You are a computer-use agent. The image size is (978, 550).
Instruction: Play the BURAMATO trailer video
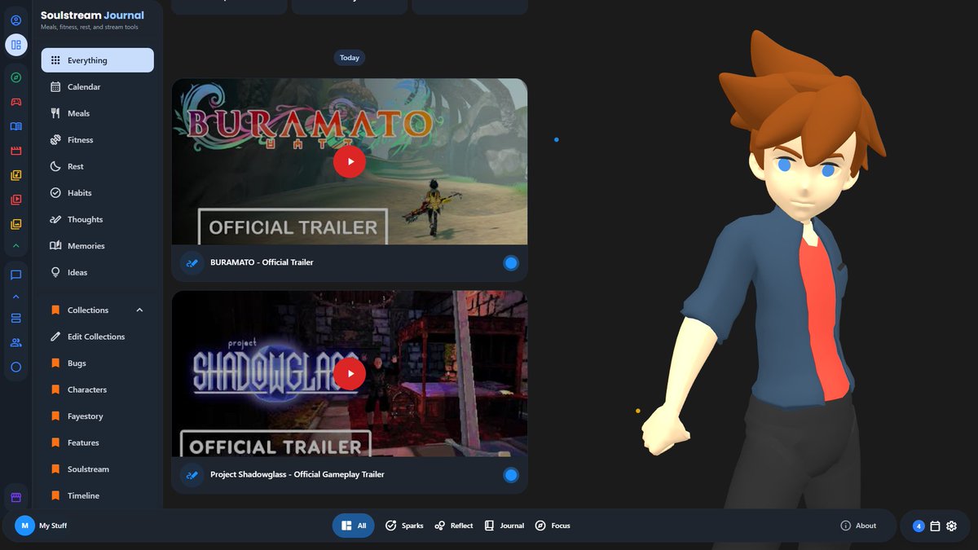click(x=350, y=161)
